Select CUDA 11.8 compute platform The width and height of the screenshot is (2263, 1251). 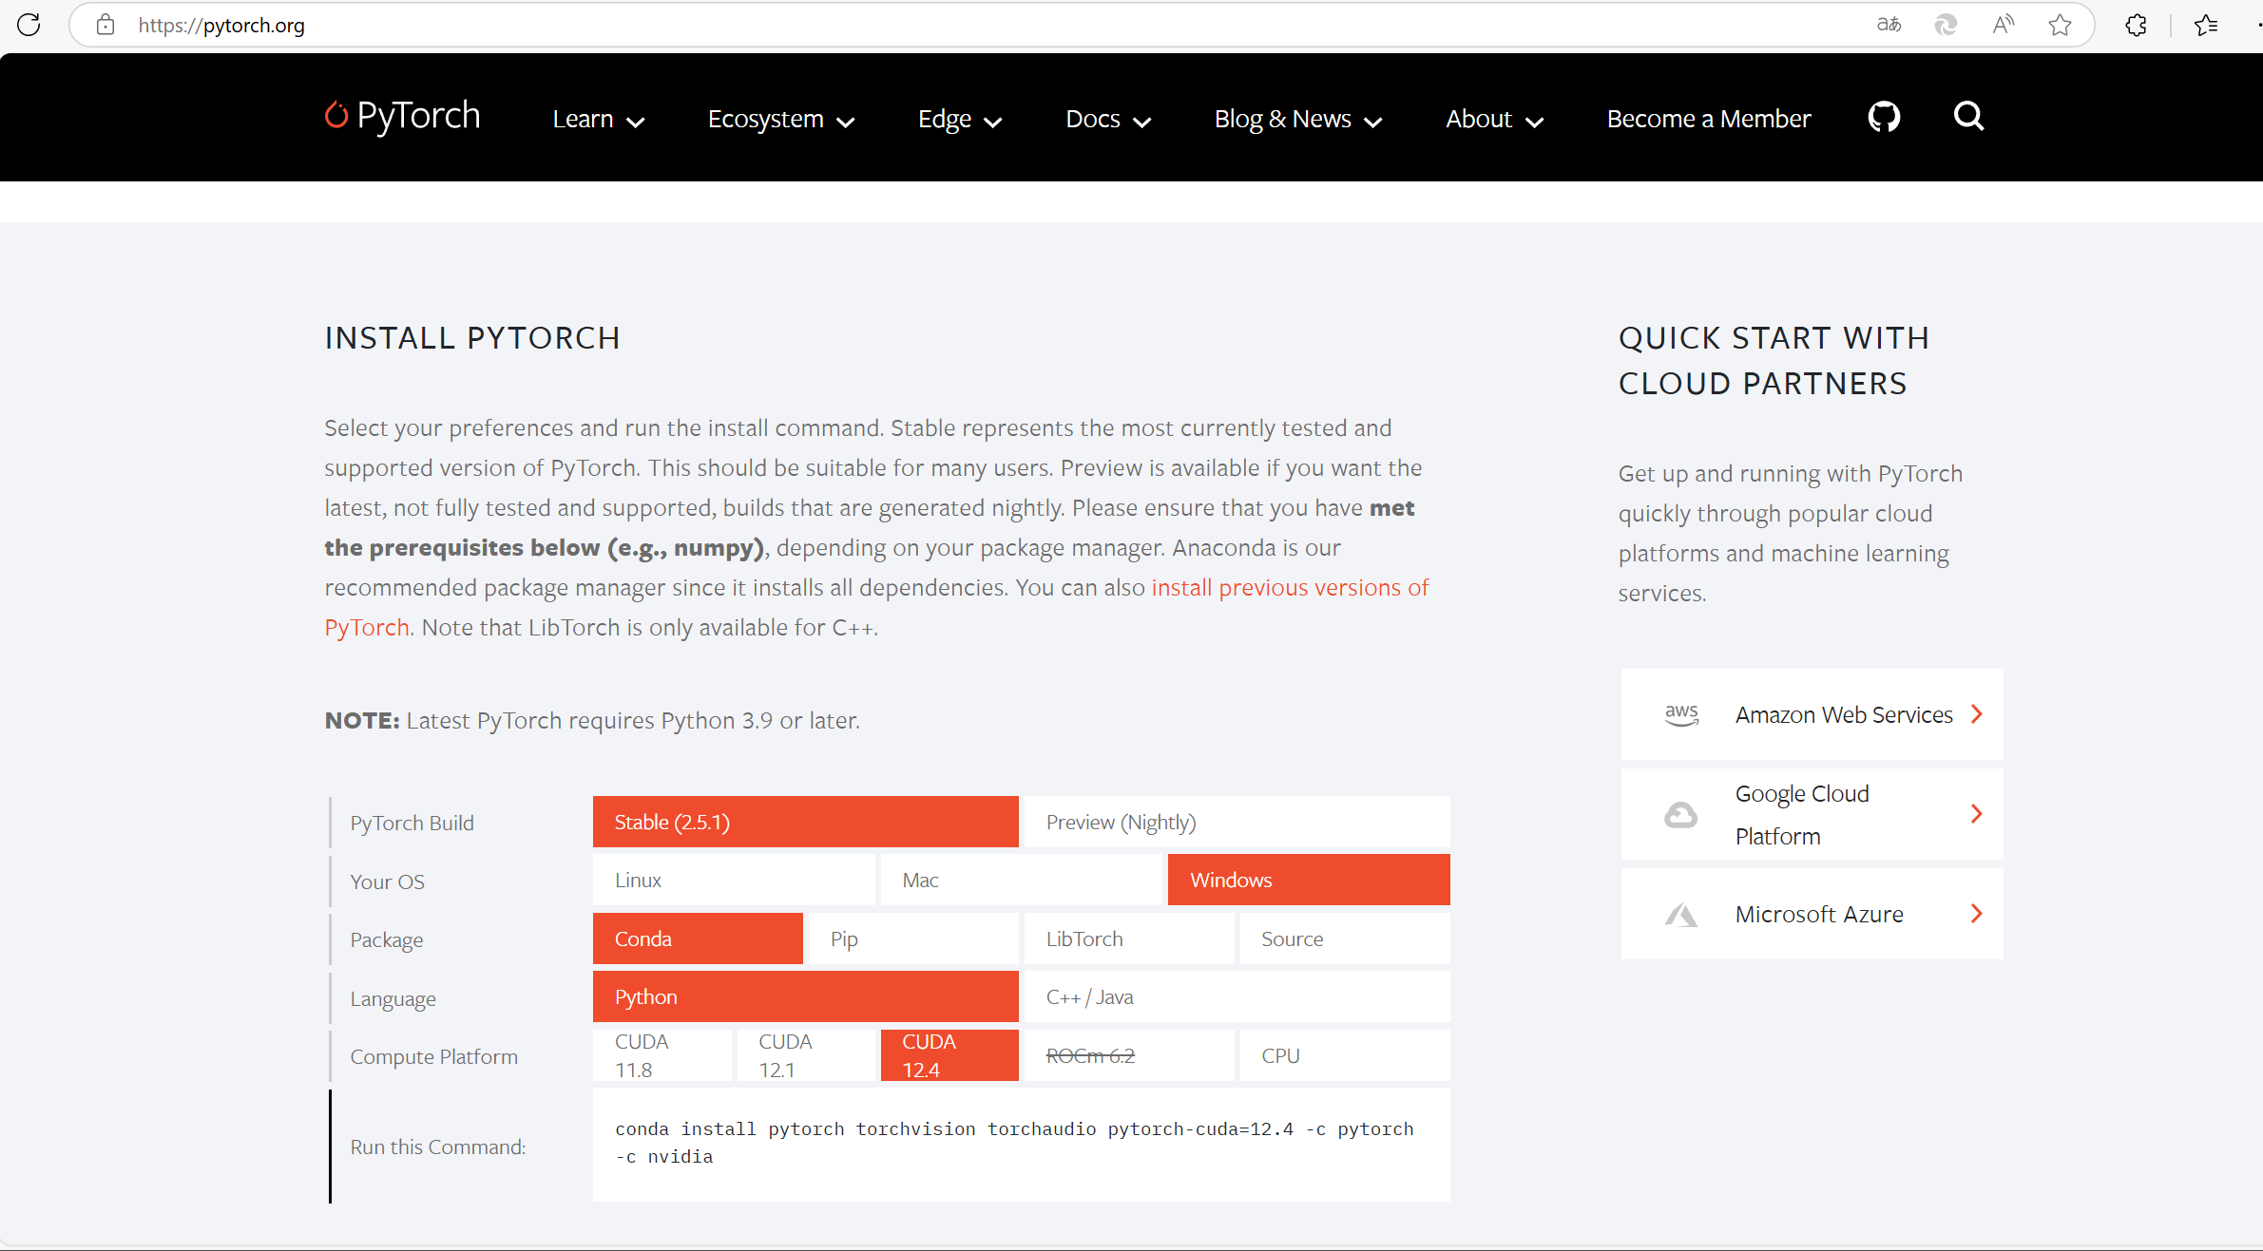662,1055
